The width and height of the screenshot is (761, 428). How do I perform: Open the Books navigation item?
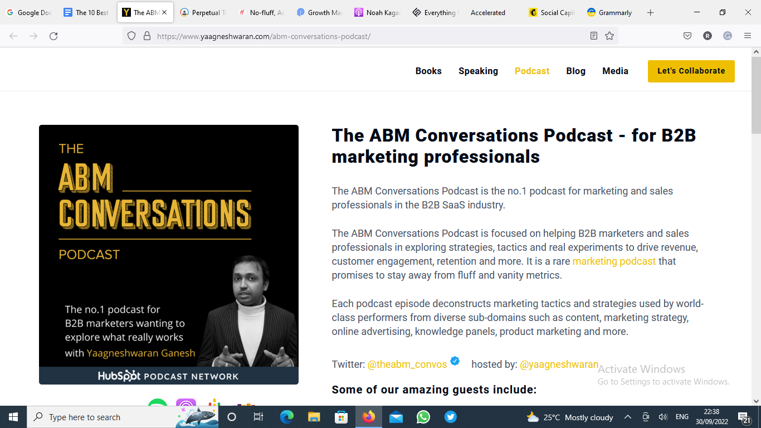click(x=428, y=71)
